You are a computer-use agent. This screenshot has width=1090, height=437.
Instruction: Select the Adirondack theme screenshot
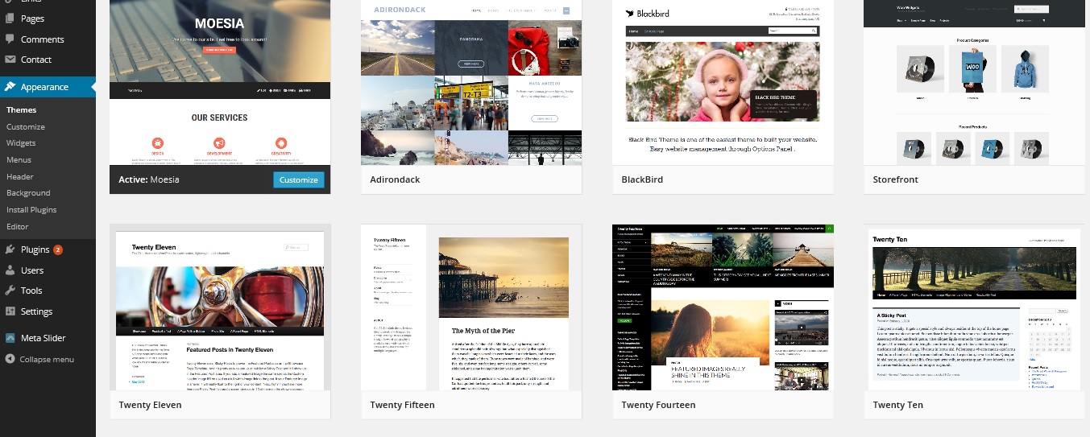[x=471, y=82]
